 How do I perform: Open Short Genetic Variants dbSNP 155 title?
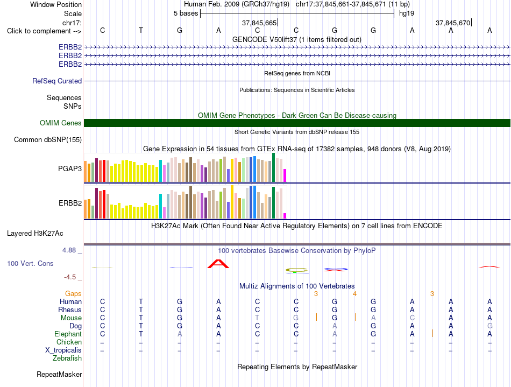(297, 132)
